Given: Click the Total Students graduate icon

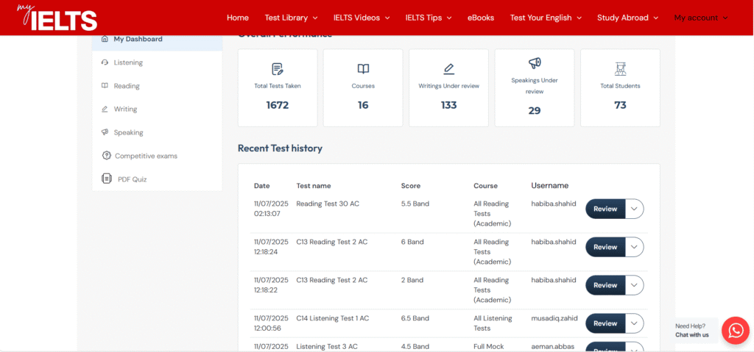Looking at the screenshot, I should tap(620, 69).
